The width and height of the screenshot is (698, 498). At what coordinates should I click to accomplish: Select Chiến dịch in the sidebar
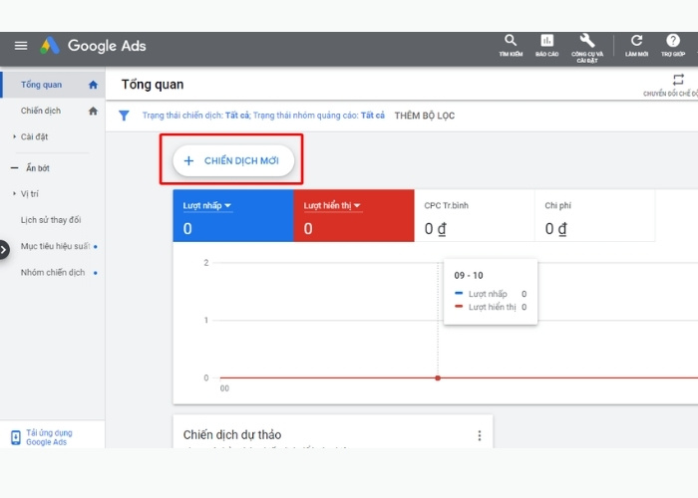tap(41, 111)
